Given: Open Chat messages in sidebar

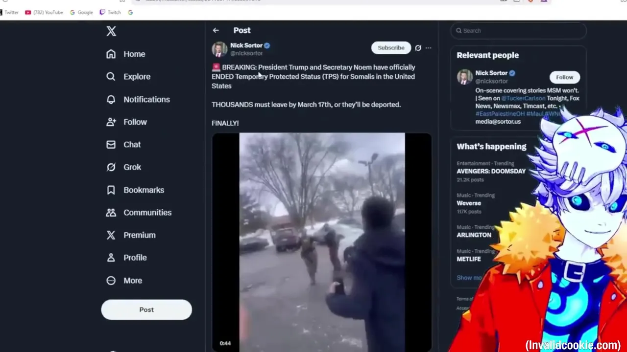Looking at the screenshot, I should (x=123, y=145).
